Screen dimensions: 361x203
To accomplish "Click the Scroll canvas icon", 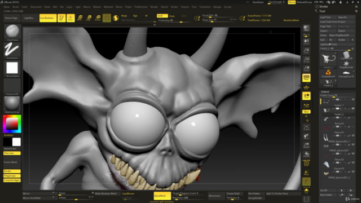I will 306,42.
